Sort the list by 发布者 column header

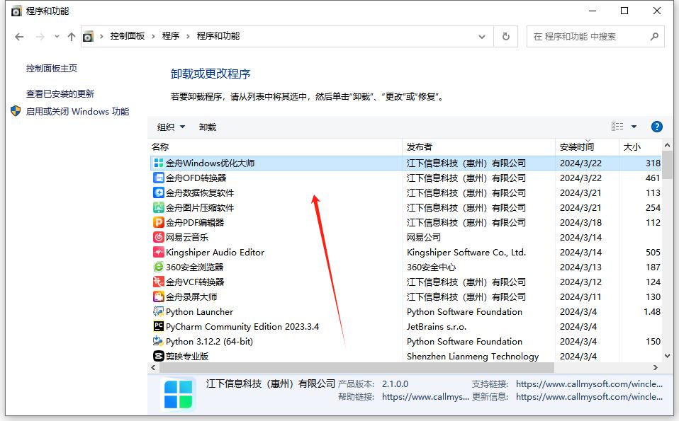(x=420, y=147)
